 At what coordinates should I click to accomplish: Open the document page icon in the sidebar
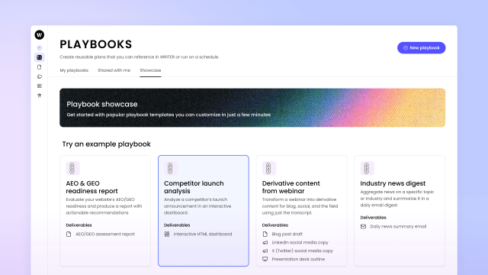(x=39, y=67)
